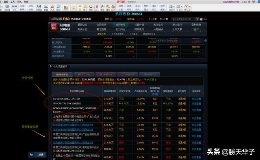The image size is (260, 160).
Task: Go to previous stock 上一个股
Action: click(152, 19)
